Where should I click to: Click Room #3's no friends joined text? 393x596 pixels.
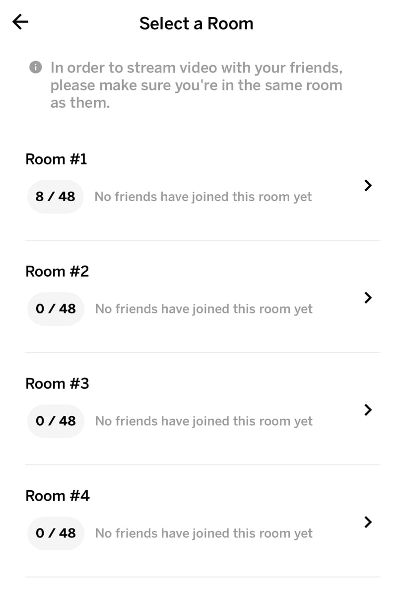click(x=203, y=421)
